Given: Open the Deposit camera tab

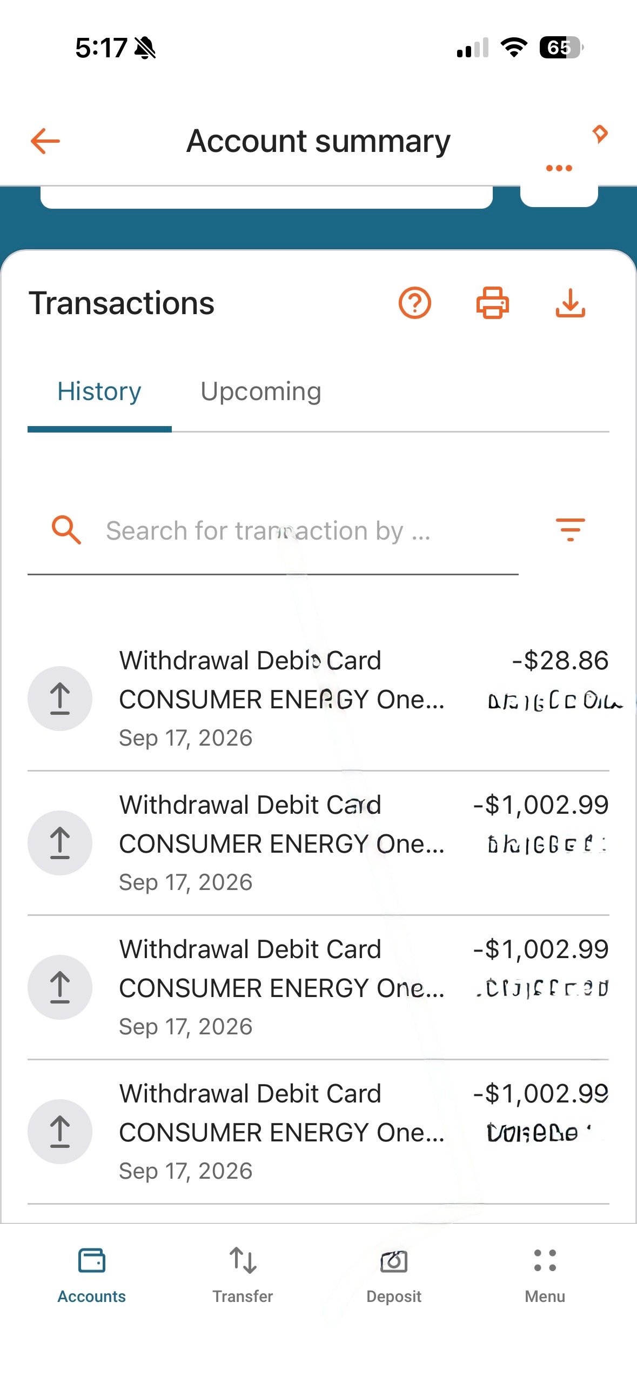Looking at the screenshot, I should [x=394, y=1276].
